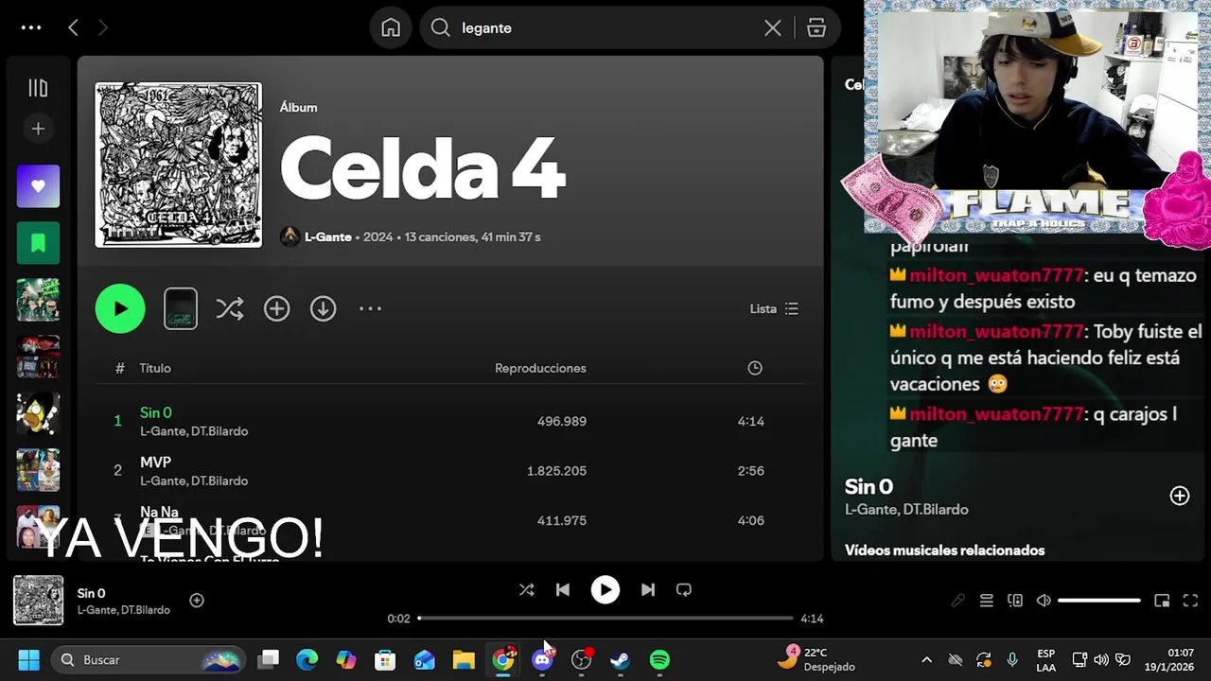Show hidden system tray icons
Image resolution: width=1211 pixels, height=681 pixels.
927,659
